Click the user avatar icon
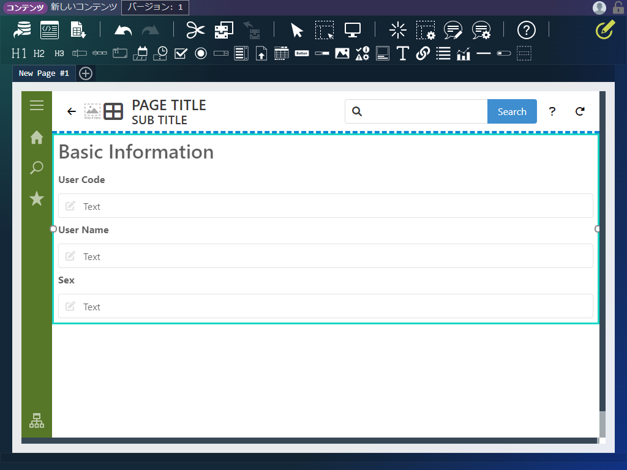Viewport: 627px width, 470px height. (599, 7)
